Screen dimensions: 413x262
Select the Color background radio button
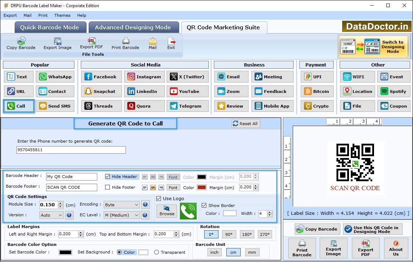point(119,252)
